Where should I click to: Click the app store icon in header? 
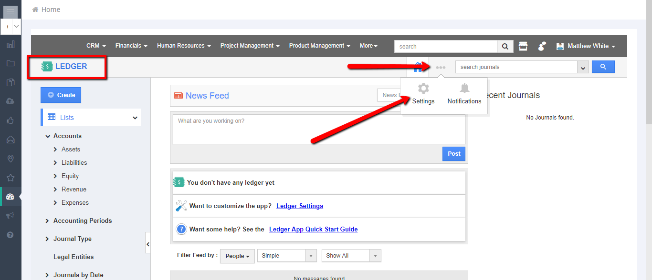click(523, 46)
